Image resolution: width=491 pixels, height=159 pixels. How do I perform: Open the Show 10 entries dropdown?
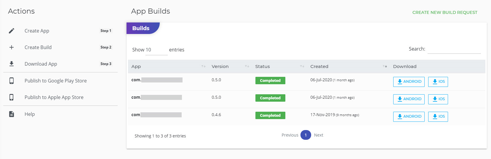pos(156,50)
